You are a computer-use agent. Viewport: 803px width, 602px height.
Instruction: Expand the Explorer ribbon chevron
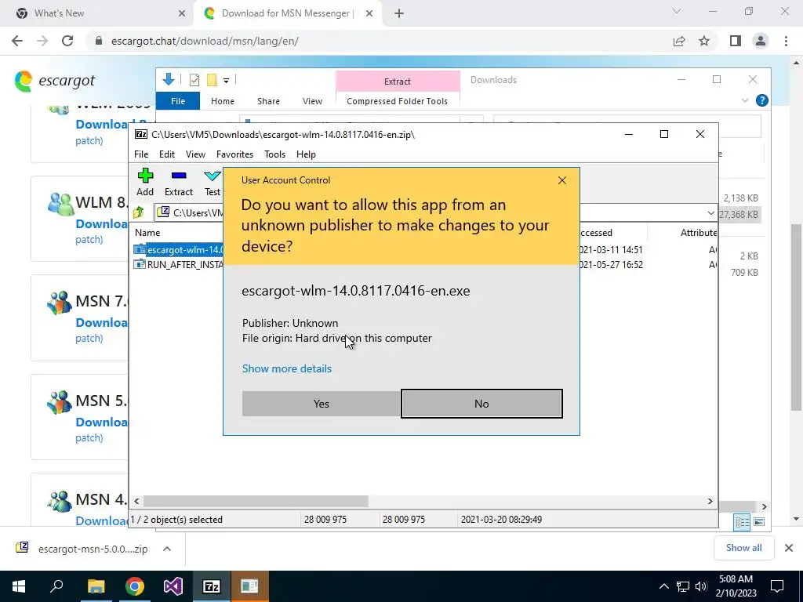pyautogui.click(x=745, y=101)
